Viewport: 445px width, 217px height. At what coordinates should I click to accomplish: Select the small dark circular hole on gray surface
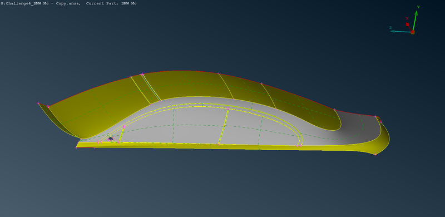111,139
